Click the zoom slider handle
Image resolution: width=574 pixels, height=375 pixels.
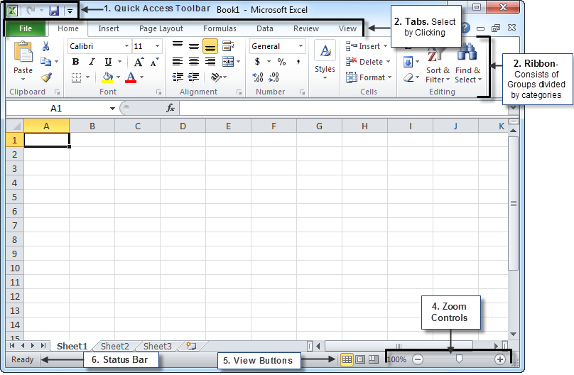pyautogui.click(x=459, y=359)
